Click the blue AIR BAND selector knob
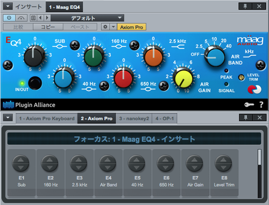Viewport: 269px width, 205px height. [x=215, y=56]
